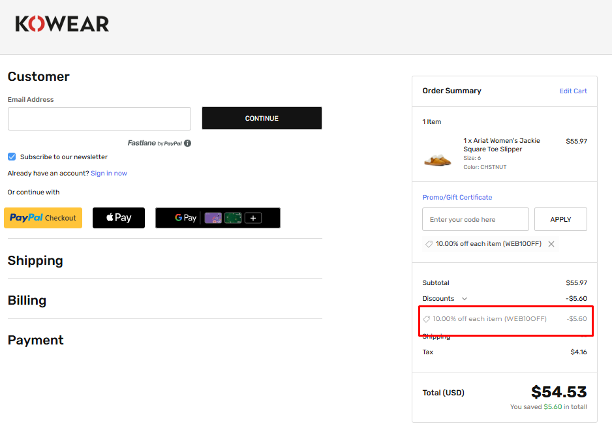Open the Payment section heading
The width and height of the screenshot is (612, 443).
click(35, 340)
